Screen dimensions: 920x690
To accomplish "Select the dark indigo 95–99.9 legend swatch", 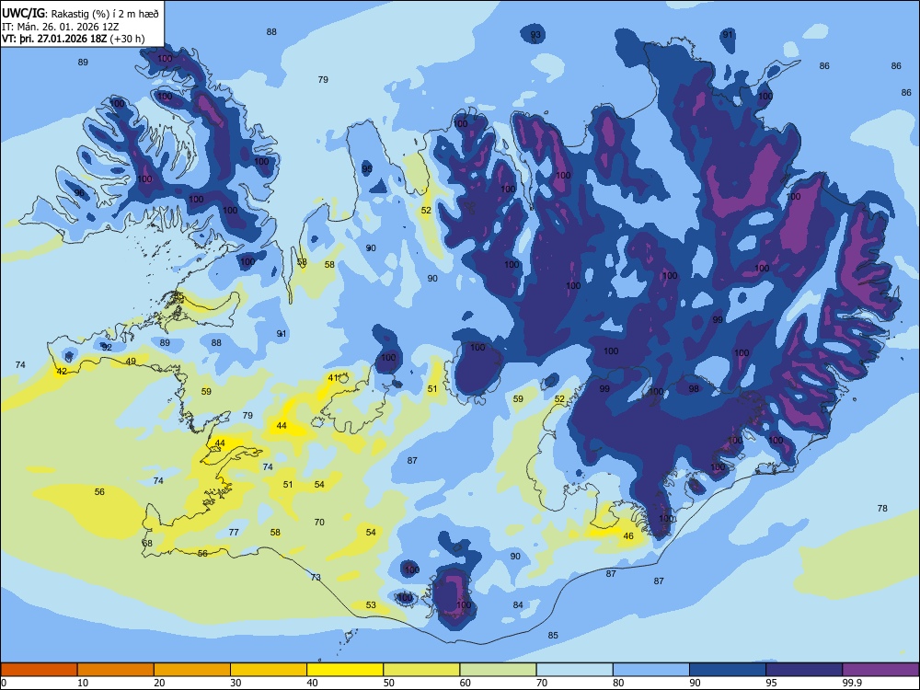I will pos(804,670).
